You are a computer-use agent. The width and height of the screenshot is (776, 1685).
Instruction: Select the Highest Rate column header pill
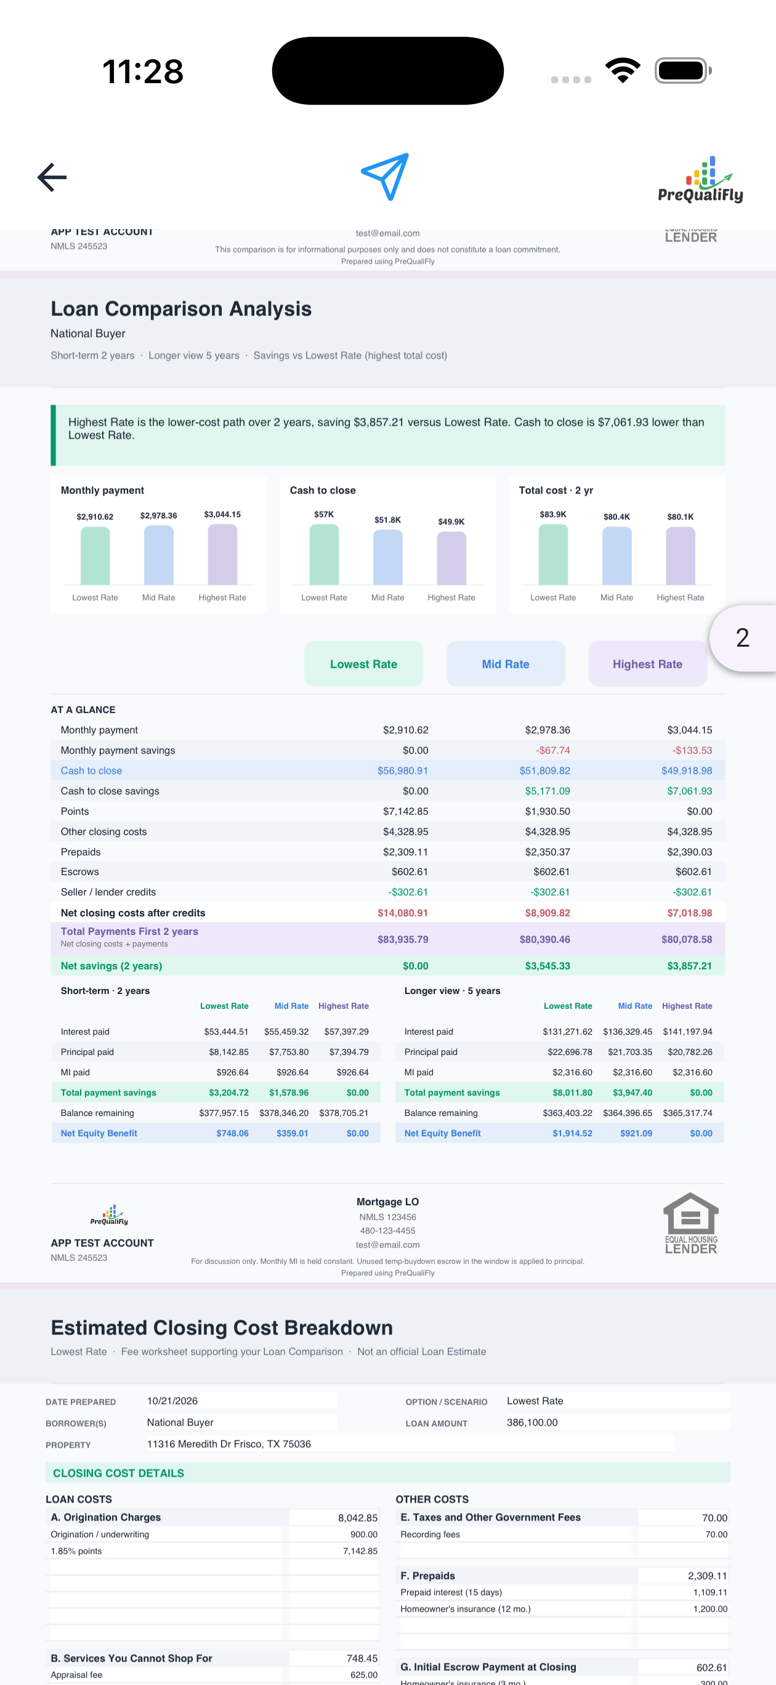pos(648,664)
